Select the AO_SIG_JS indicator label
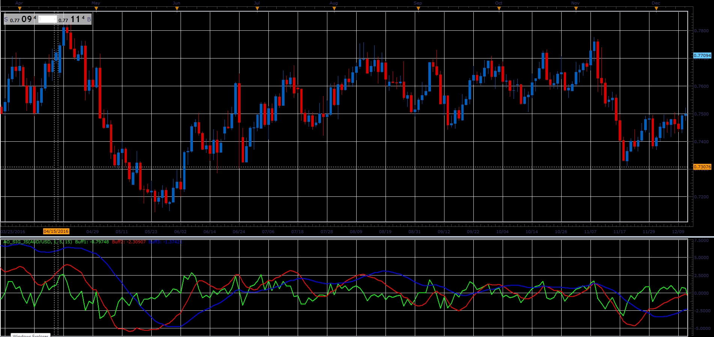The width and height of the screenshot is (714, 337). pyautogui.click(x=38, y=242)
